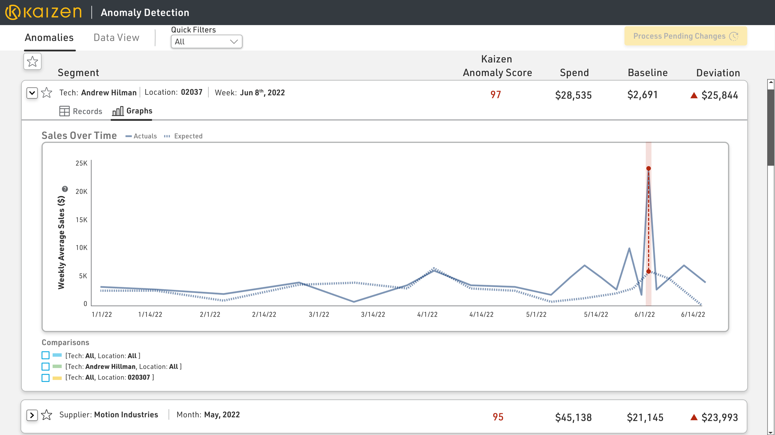Switch to the Data View tab
The height and width of the screenshot is (435, 775).
[116, 38]
